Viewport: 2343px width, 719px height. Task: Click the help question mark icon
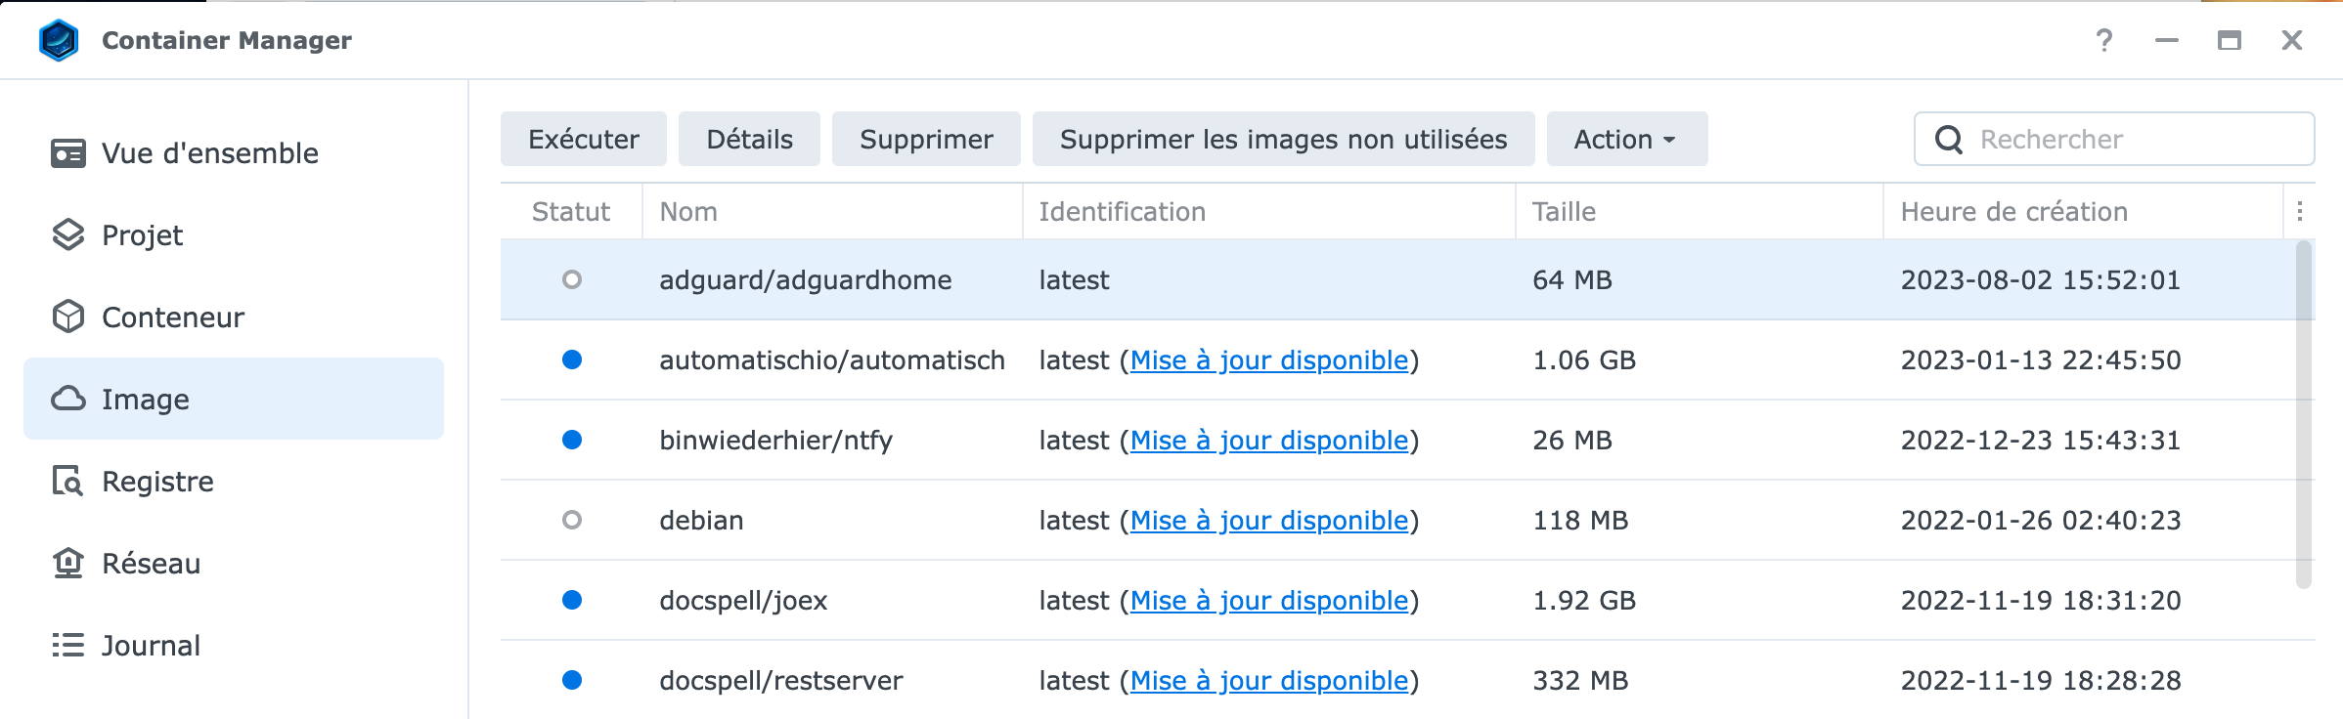pyautogui.click(x=2103, y=40)
